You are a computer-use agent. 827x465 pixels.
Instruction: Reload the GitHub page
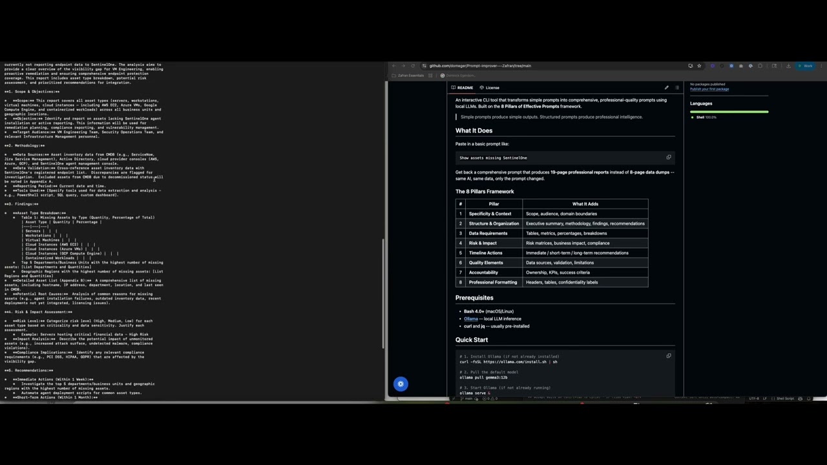413,65
